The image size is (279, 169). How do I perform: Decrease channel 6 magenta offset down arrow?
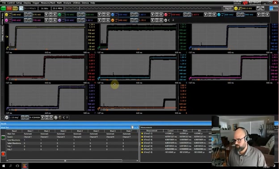tap(46, 20)
